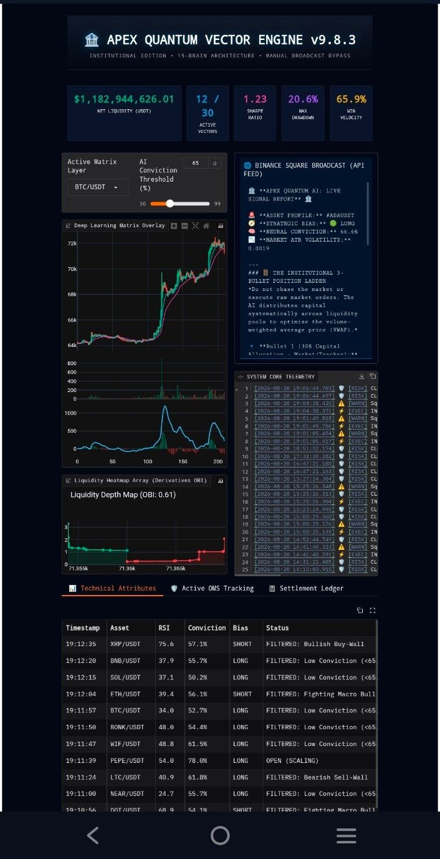440x859 pixels.
Task: Zoom out on Deep Learning Matrix chart
Action: pyautogui.click(x=184, y=226)
